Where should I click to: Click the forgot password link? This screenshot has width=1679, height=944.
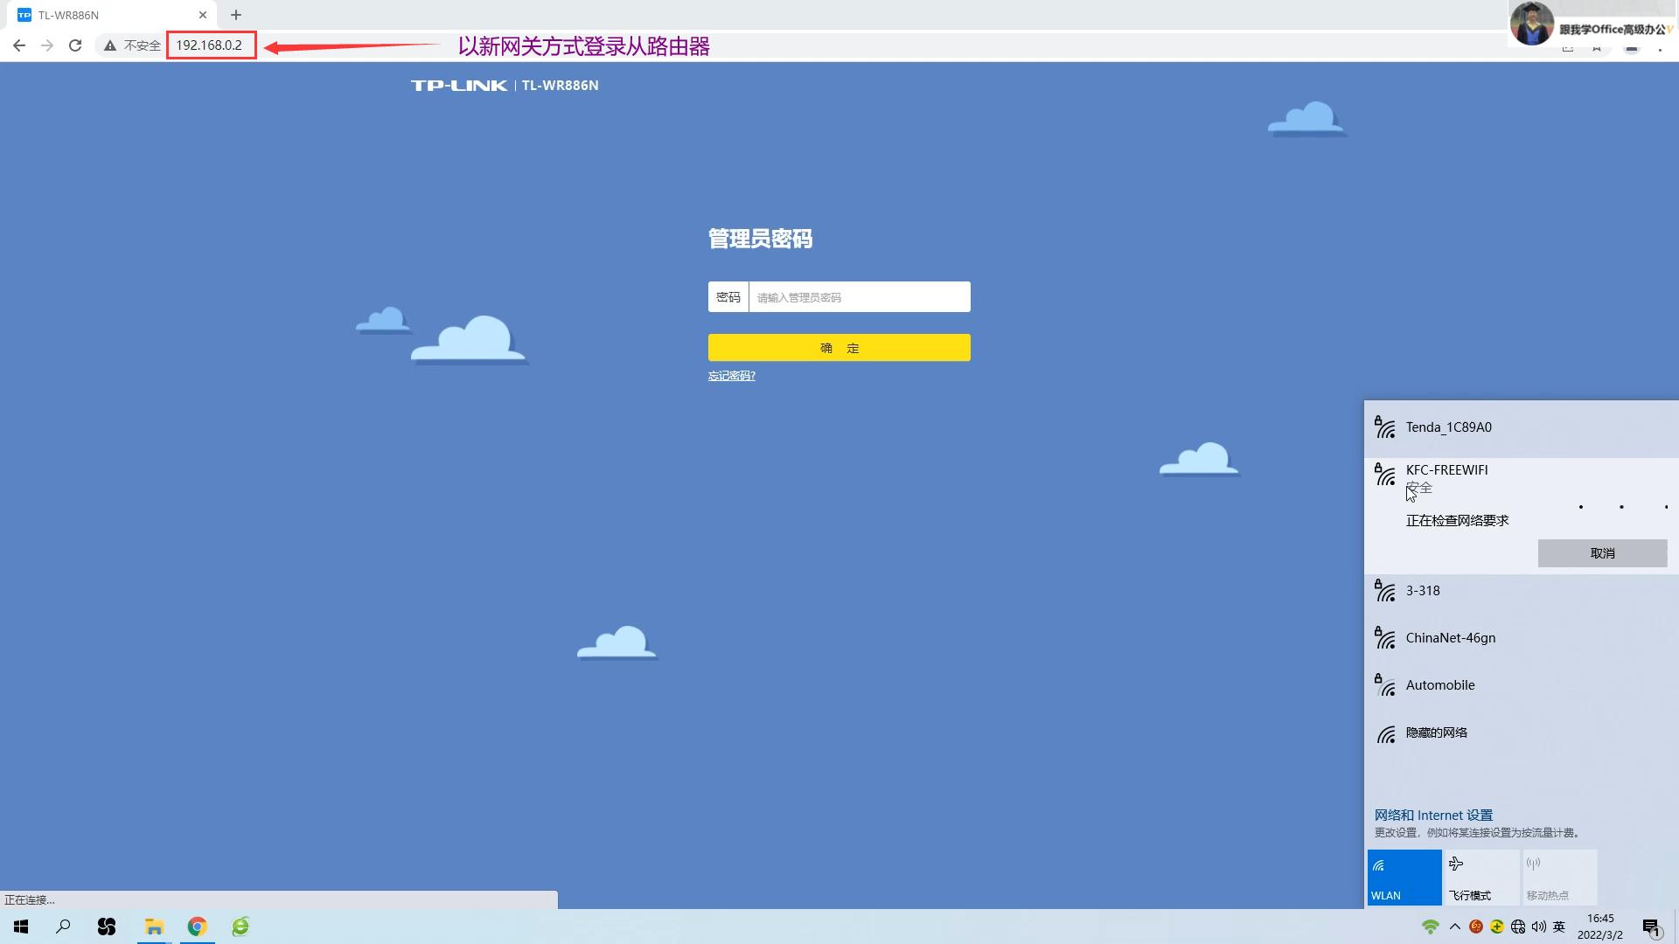pos(731,376)
